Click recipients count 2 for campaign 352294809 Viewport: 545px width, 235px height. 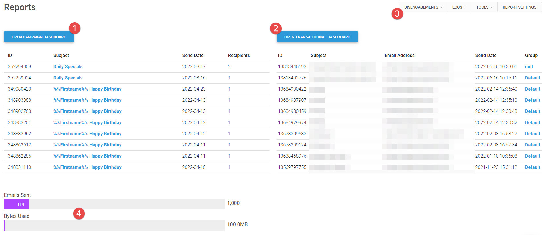coord(229,66)
